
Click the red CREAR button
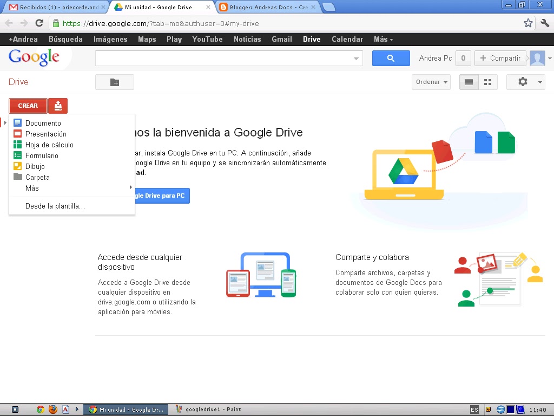click(x=28, y=106)
